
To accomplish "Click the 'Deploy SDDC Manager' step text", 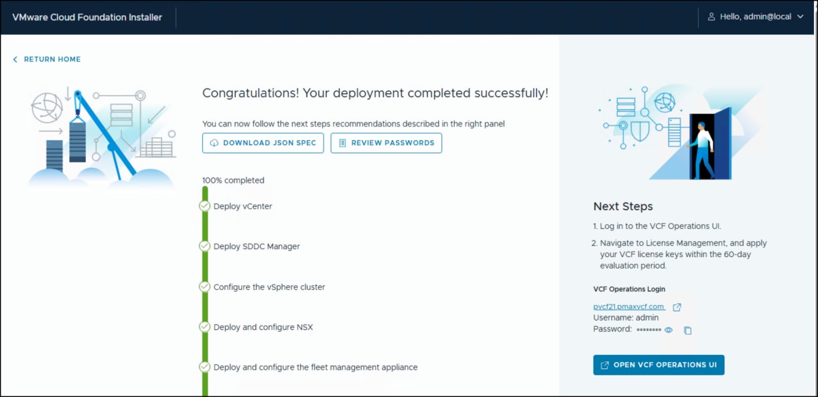I will [257, 247].
